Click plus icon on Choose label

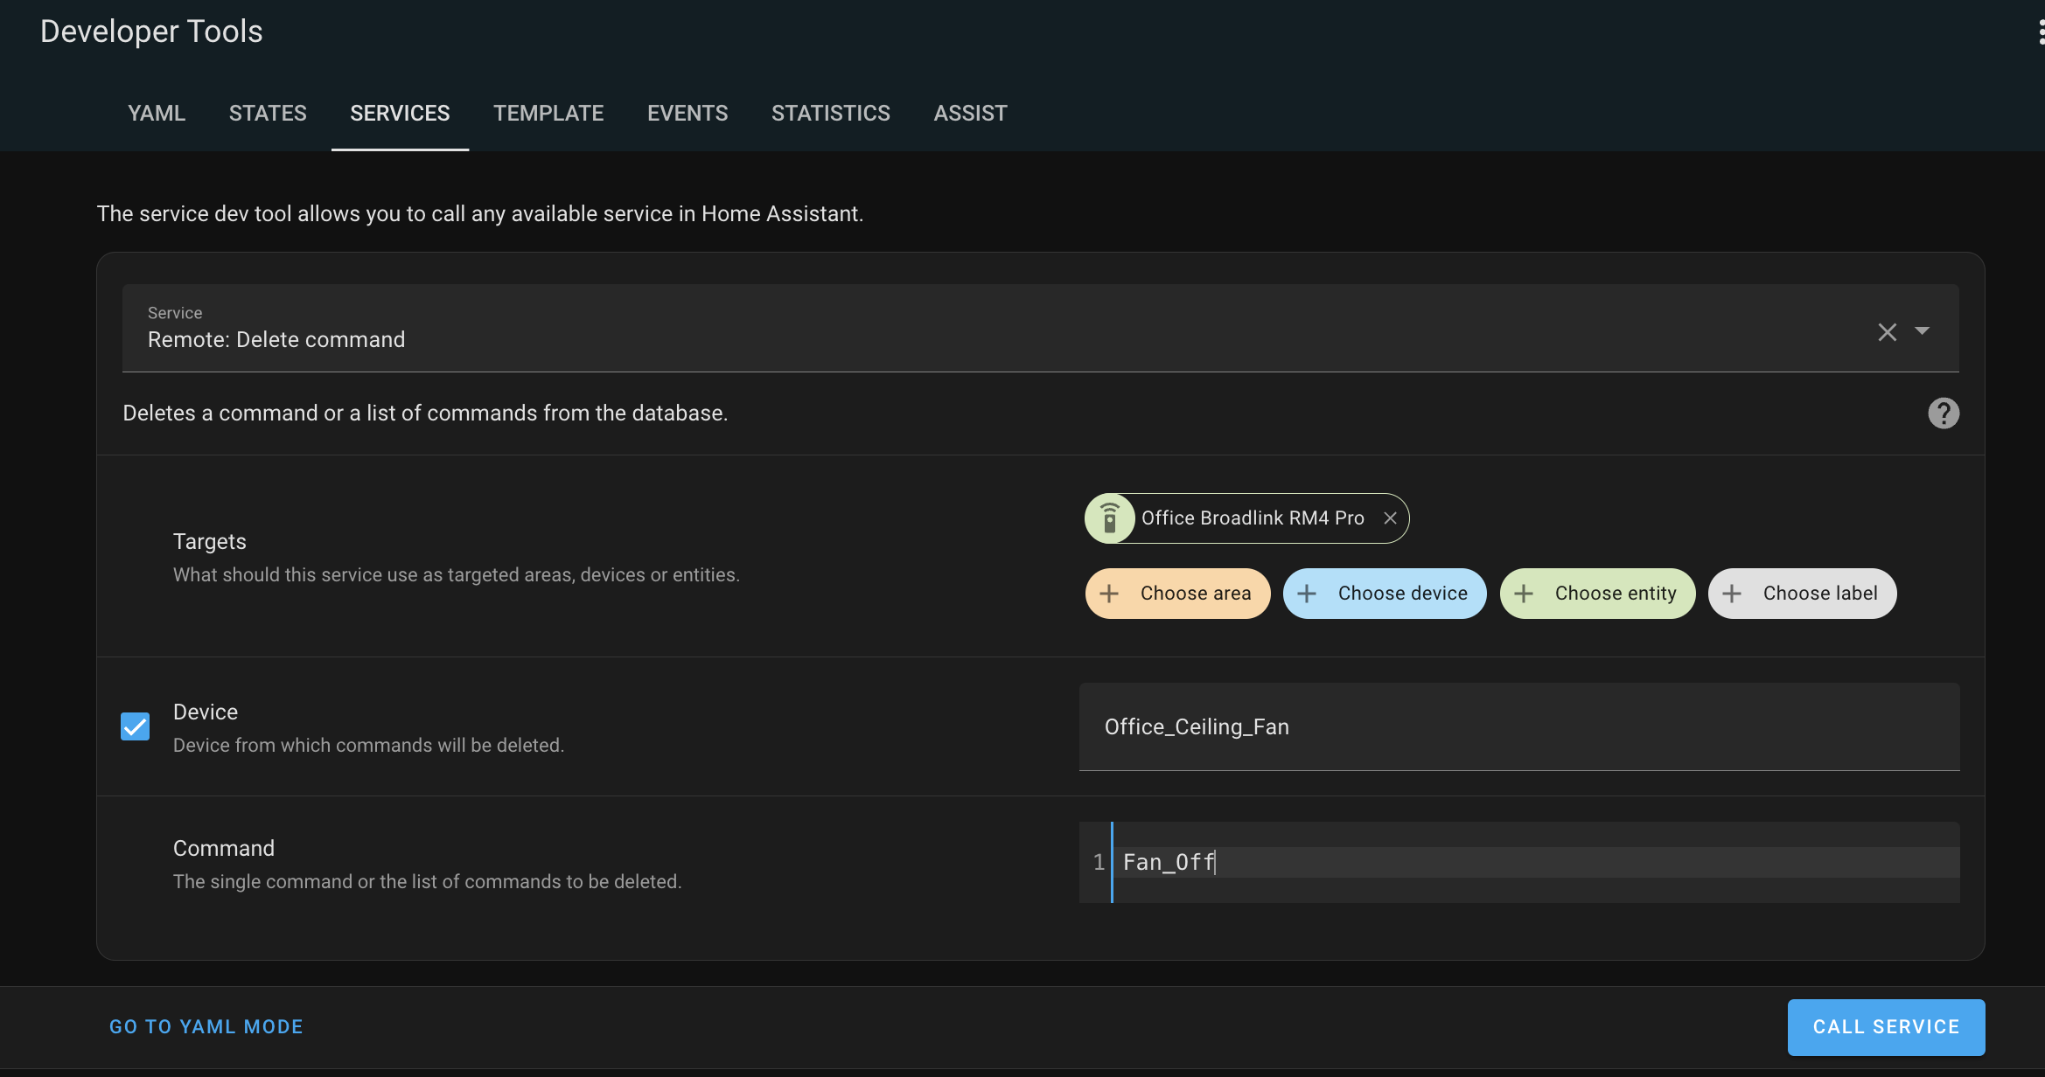(1732, 594)
